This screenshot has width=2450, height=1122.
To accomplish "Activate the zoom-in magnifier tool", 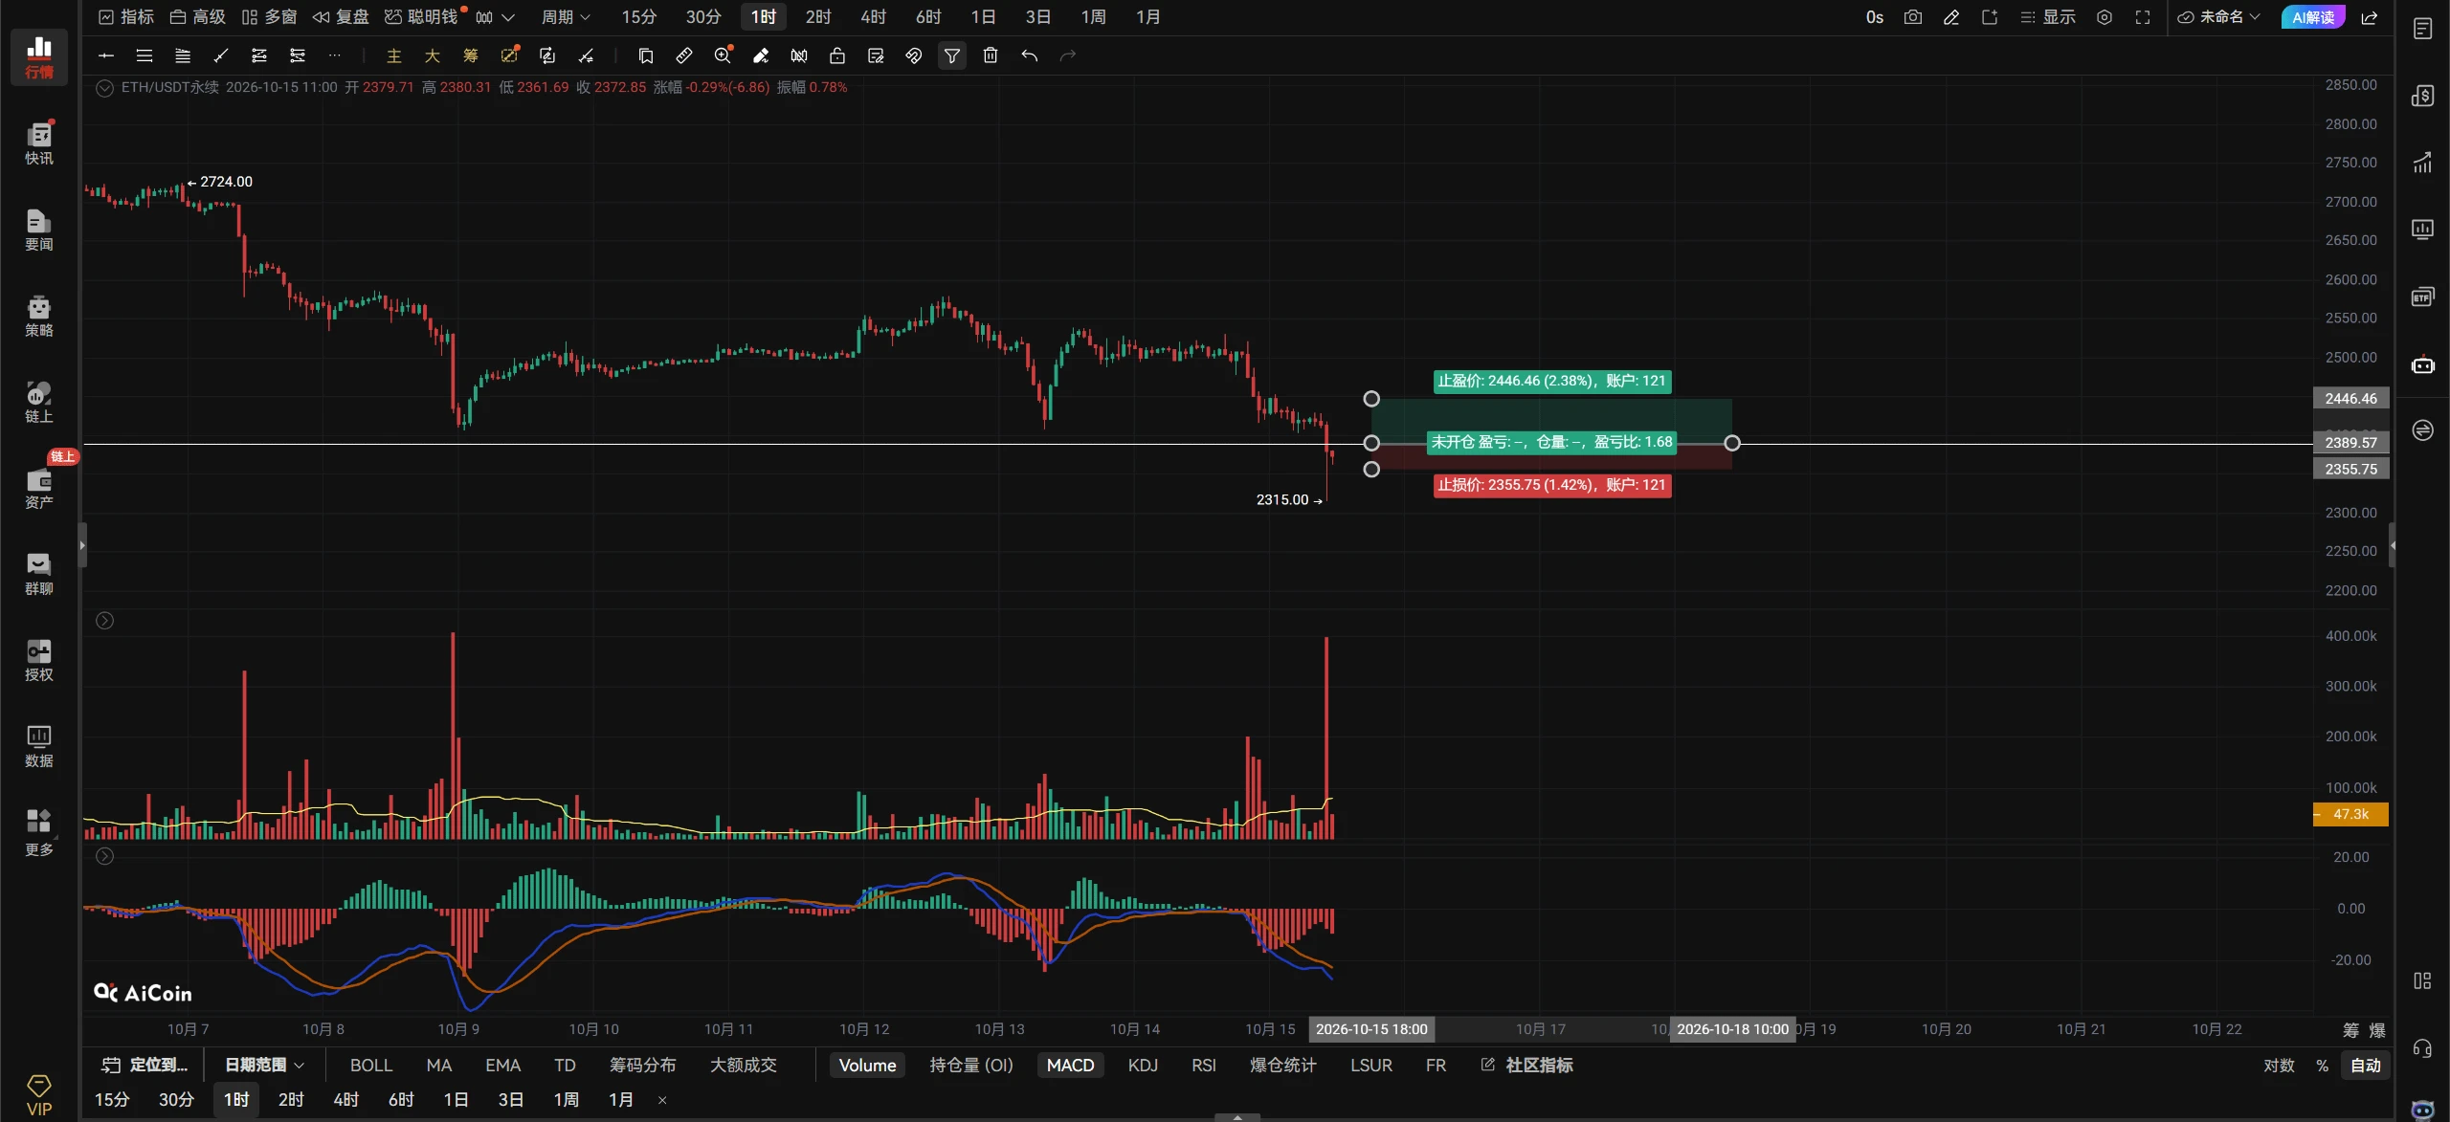I will [x=723, y=55].
